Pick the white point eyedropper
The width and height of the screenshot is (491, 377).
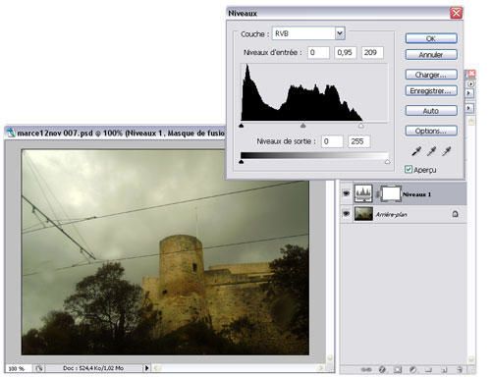[x=446, y=151]
